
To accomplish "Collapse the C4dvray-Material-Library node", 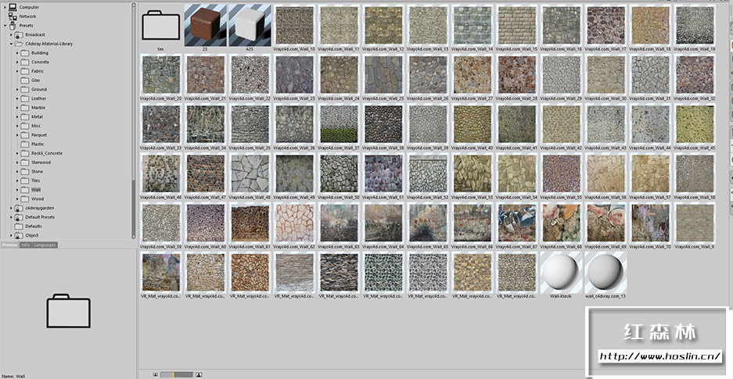I will tap(11, 44).
